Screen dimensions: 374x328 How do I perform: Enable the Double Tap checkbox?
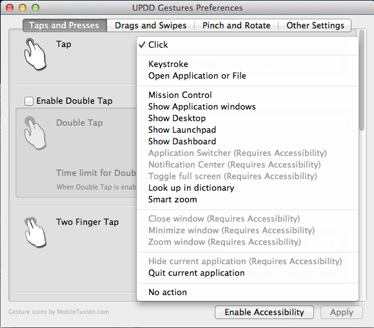(x=29, y=101)
